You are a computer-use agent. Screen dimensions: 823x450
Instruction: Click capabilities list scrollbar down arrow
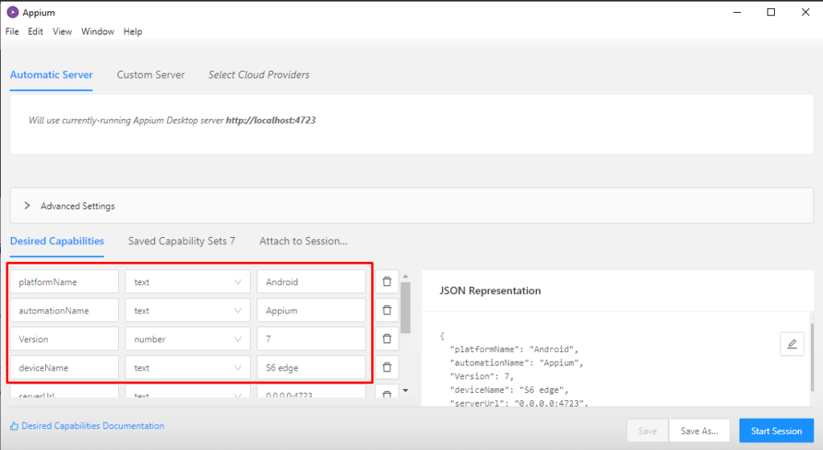pos(405,391)
